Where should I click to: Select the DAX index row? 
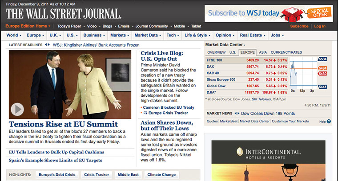coord(246,67)
